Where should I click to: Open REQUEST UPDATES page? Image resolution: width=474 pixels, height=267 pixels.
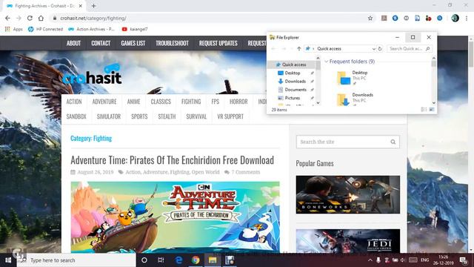218,43
